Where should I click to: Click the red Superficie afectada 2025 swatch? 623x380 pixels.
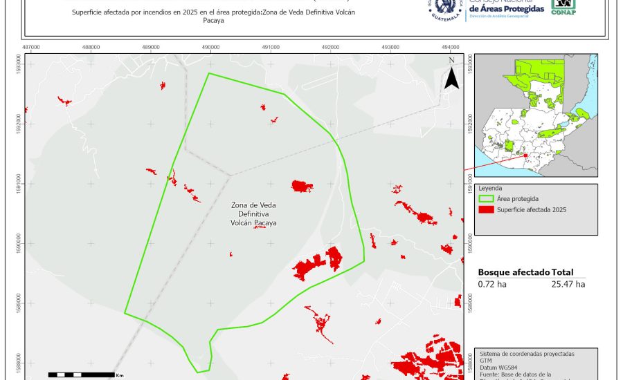pyautogui.click(x=485, y=209)
